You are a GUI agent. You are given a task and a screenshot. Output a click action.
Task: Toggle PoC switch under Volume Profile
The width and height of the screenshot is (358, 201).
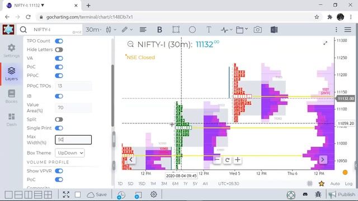click(x=59, y=180)
